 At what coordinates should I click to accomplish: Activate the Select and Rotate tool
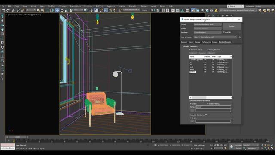click(62, 10)
